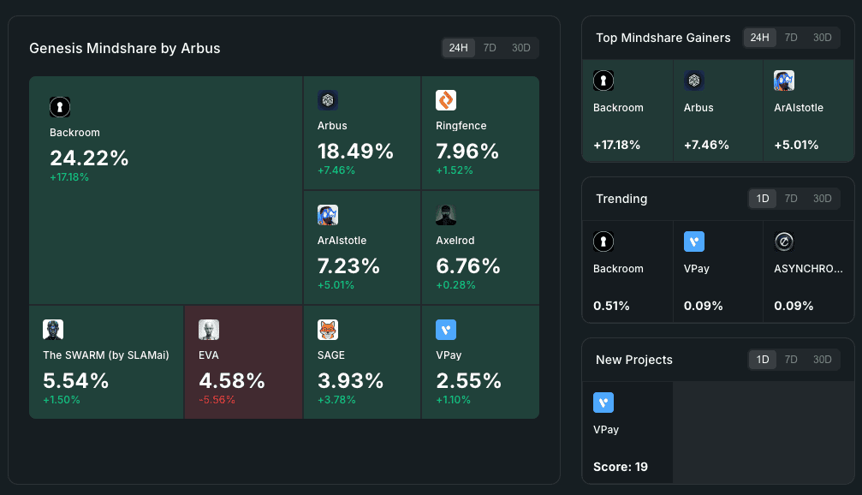Click the Arbus logo icon in the treemap
862x495 pixels.
(328, 100)
